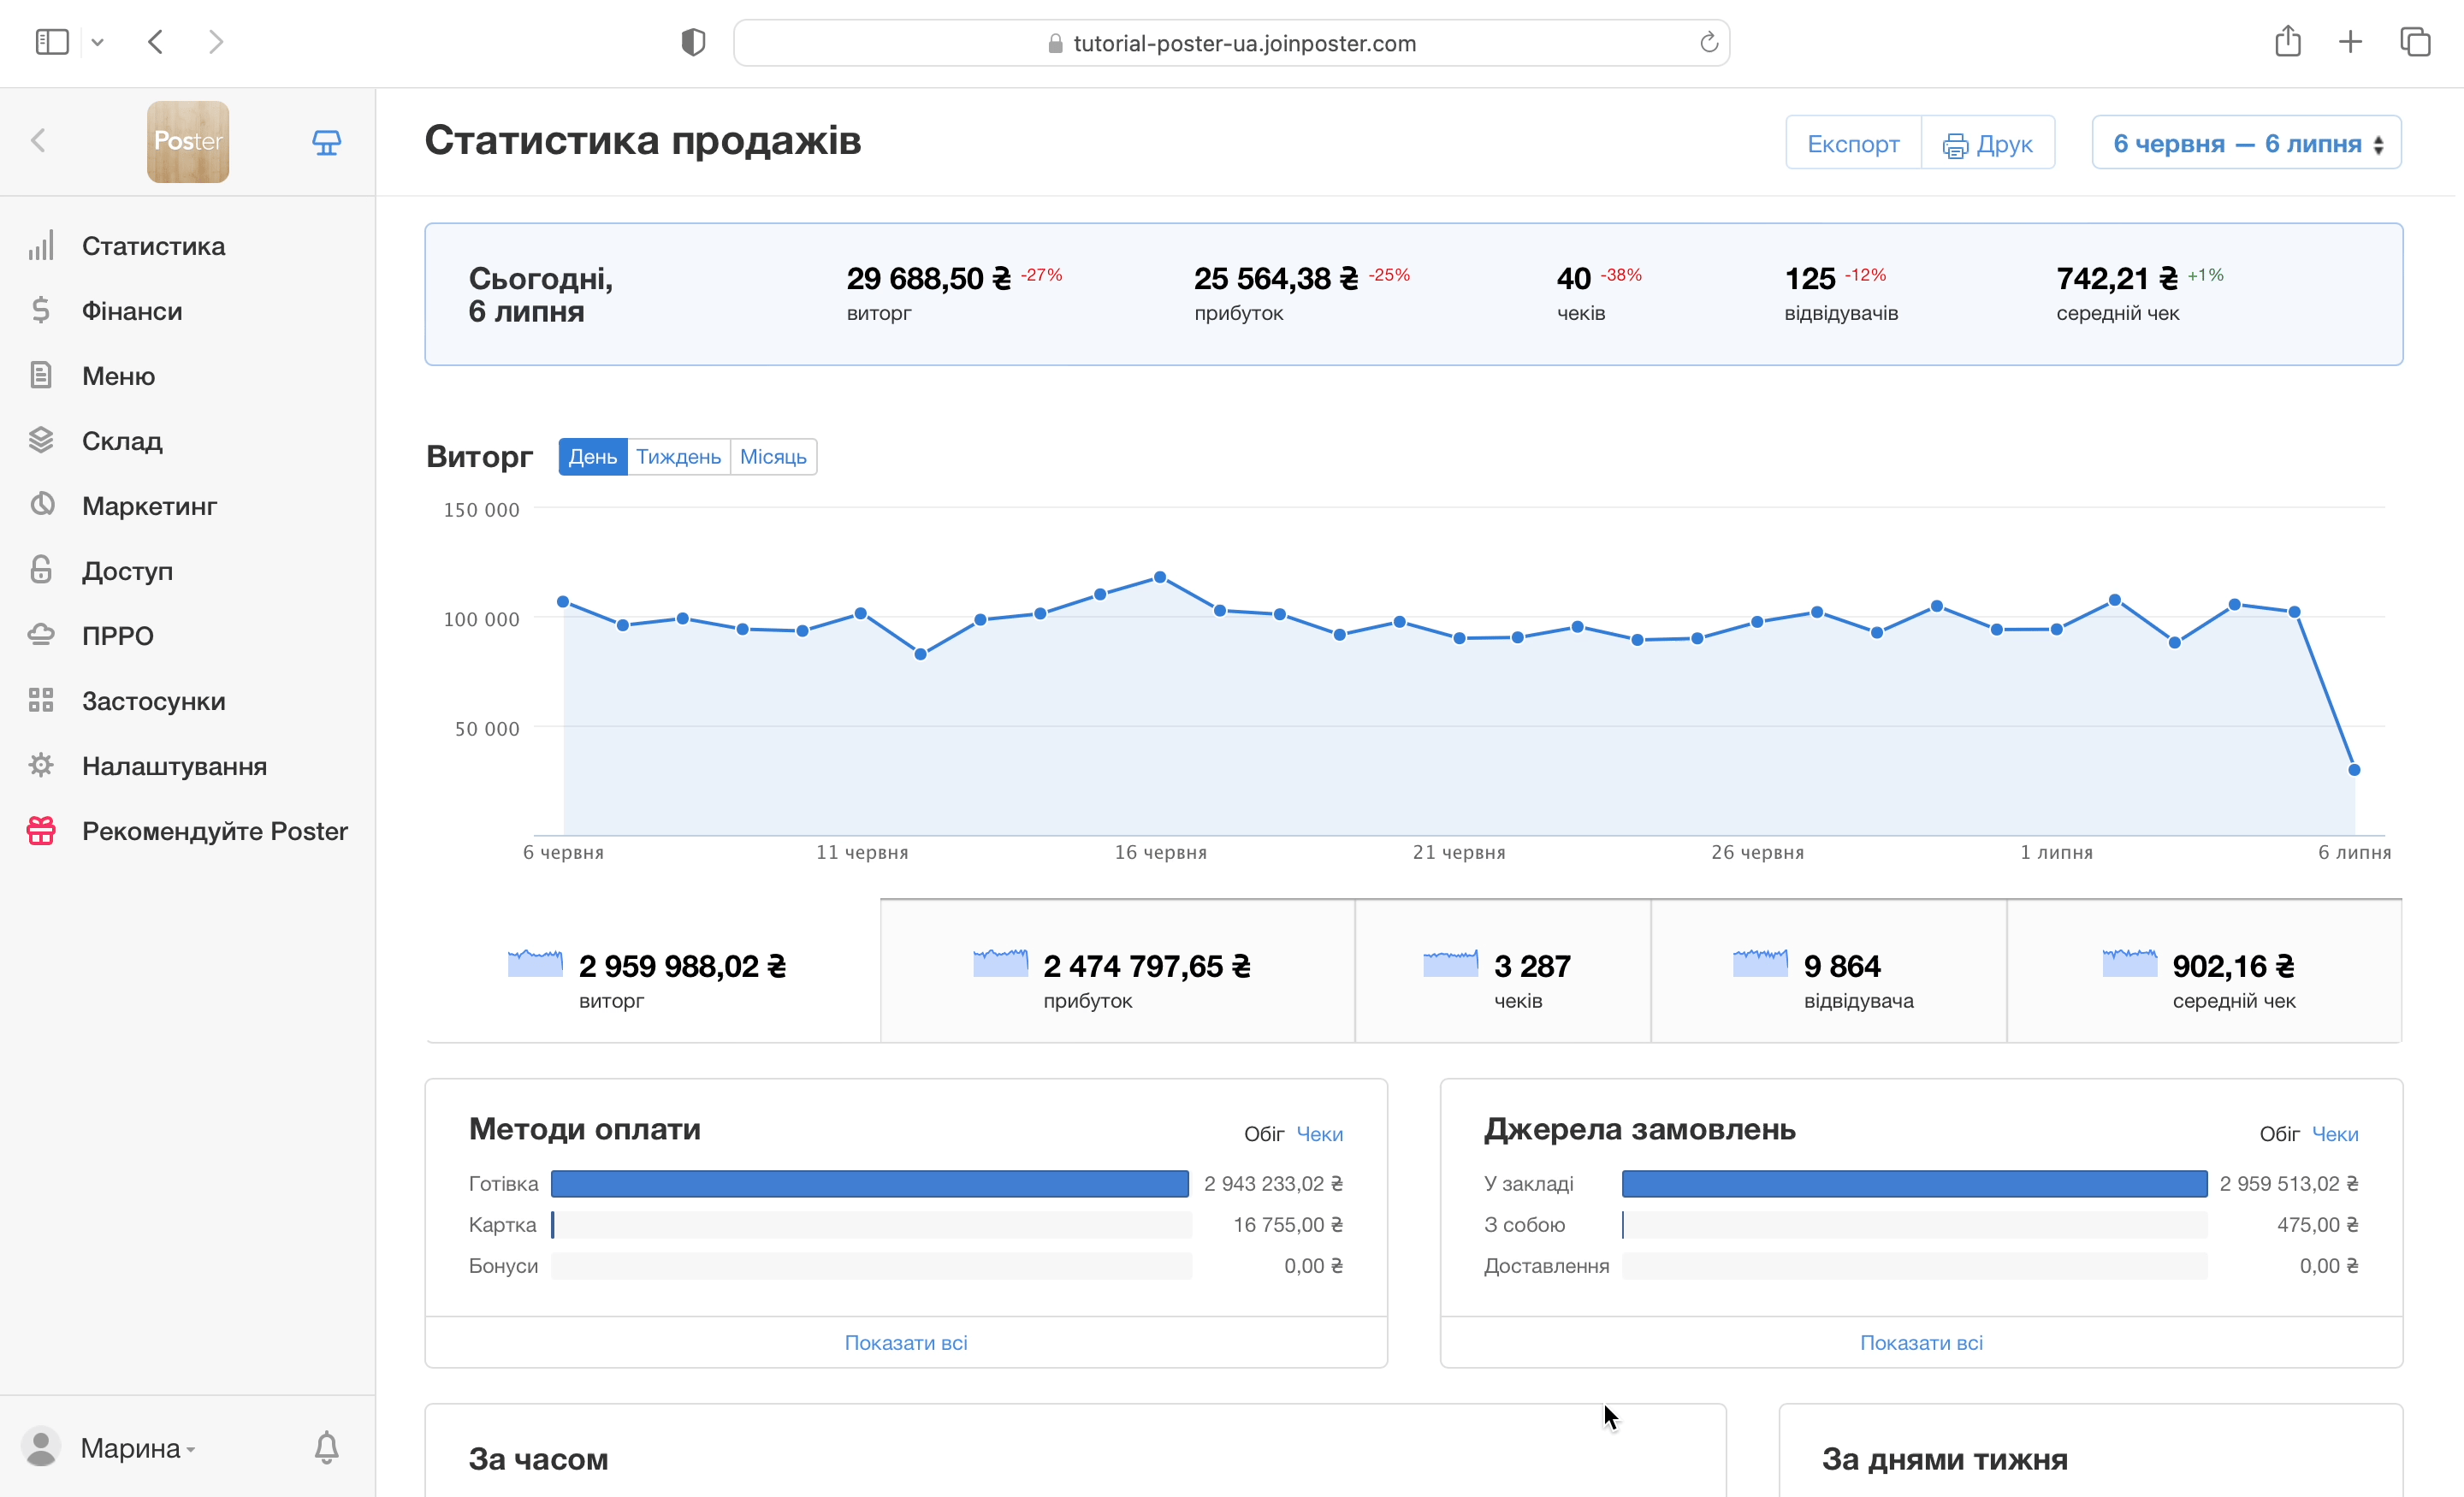The image size is (2464, 1497).
Task: Reload the page with refresh icon
Action: [1708, 42]
